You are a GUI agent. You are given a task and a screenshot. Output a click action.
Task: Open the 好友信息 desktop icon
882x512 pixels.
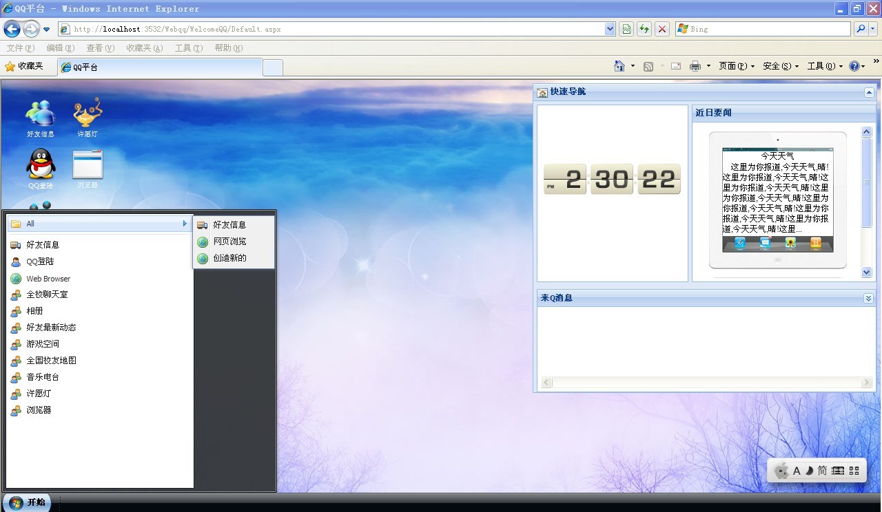[x=40, y=117]
